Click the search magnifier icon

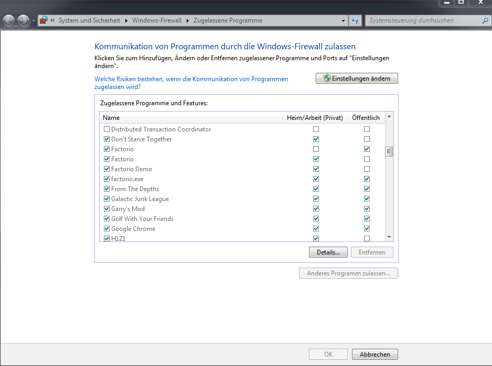485,20
